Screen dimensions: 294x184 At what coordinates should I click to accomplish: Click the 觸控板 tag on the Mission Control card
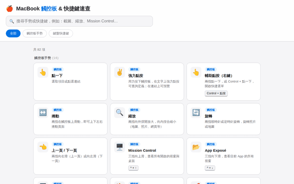point(134,144)
